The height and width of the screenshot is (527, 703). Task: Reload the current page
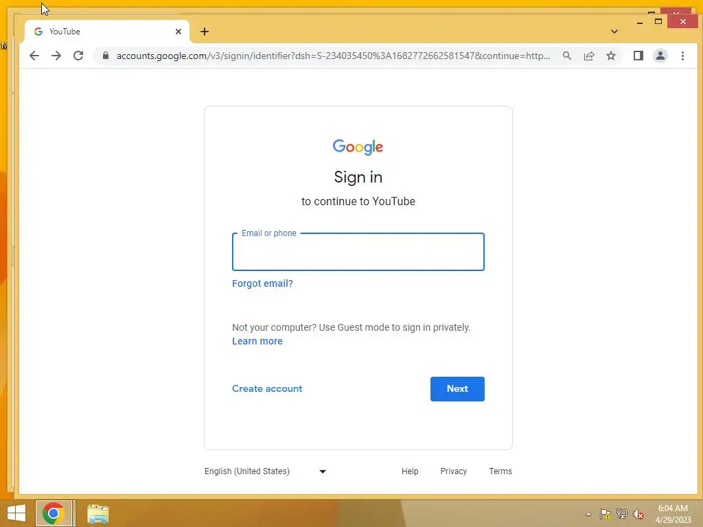(x=78, y=56)
